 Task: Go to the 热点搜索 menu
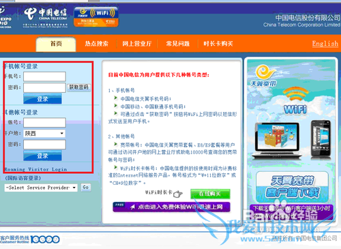[x=97, y=44]
